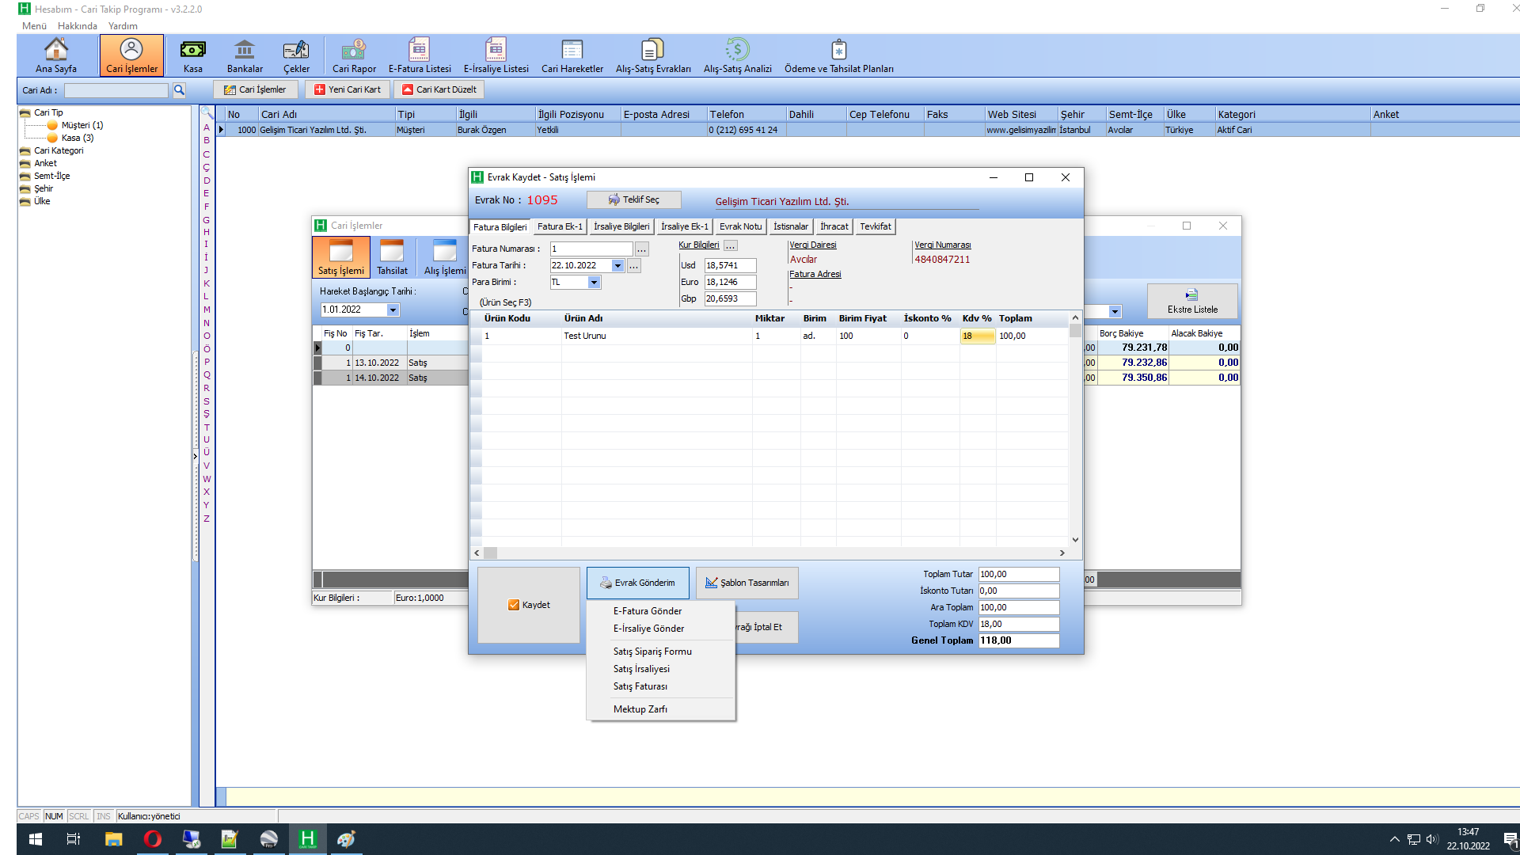Screen dimensions: 1520x855
Task: Open Task View on taskbar
Action: point(74,839)
